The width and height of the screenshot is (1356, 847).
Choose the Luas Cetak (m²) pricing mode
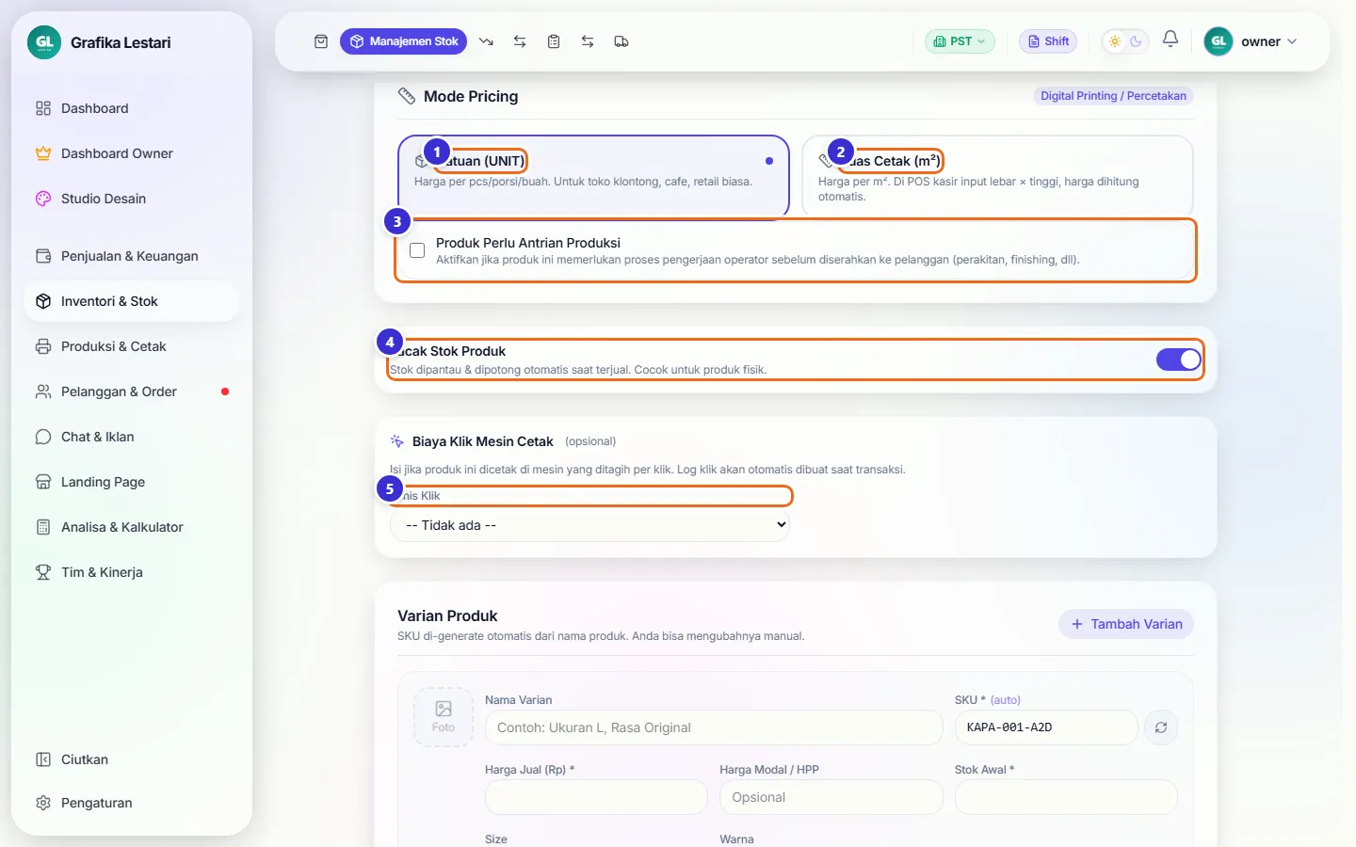coord(997,176)
